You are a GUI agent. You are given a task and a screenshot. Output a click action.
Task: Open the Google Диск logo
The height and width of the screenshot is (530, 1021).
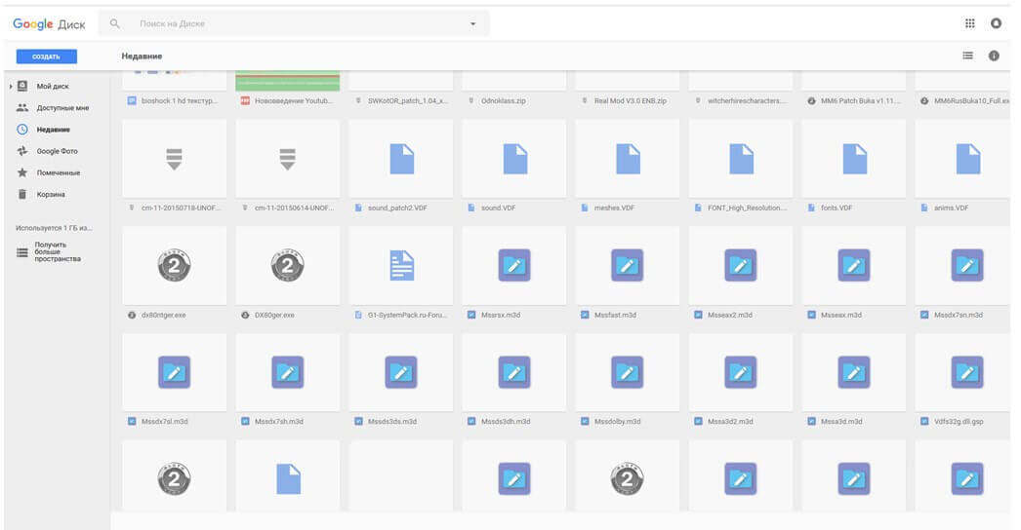tap(50, 24)
